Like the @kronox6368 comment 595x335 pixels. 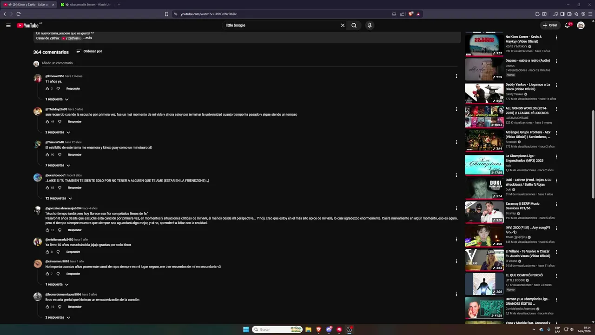click(x=47, y=88)
